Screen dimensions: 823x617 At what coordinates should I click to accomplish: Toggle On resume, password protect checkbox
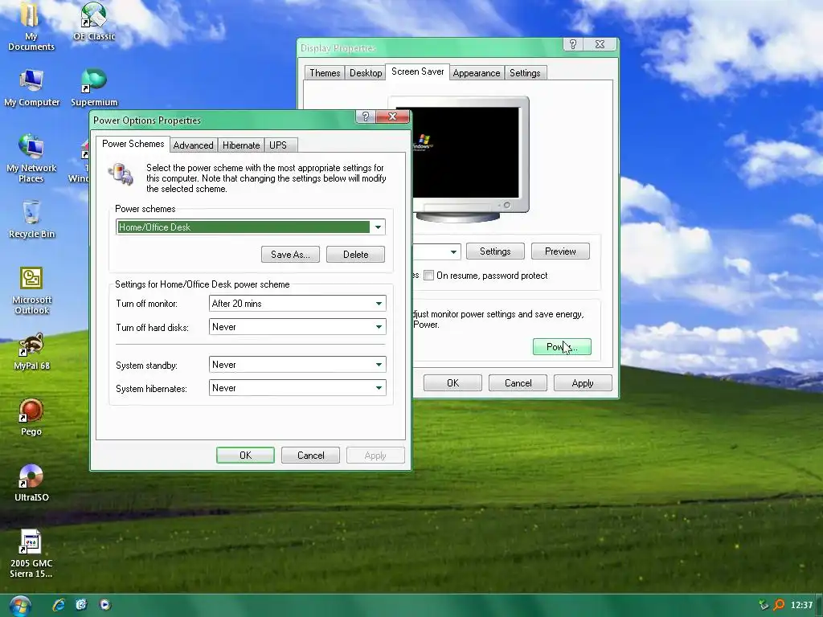click(x=429, y=276)
